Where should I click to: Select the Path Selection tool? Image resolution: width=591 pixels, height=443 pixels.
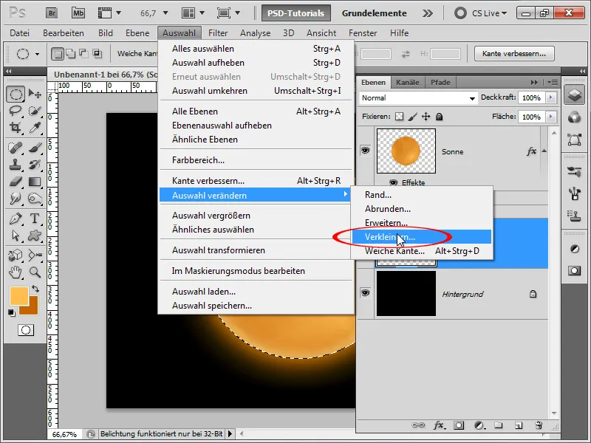pyautogui.click(x=16, y=236)
